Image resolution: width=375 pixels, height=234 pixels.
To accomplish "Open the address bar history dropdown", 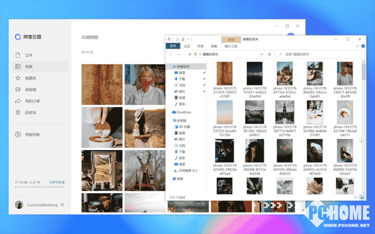I will [x=261, y=54].
